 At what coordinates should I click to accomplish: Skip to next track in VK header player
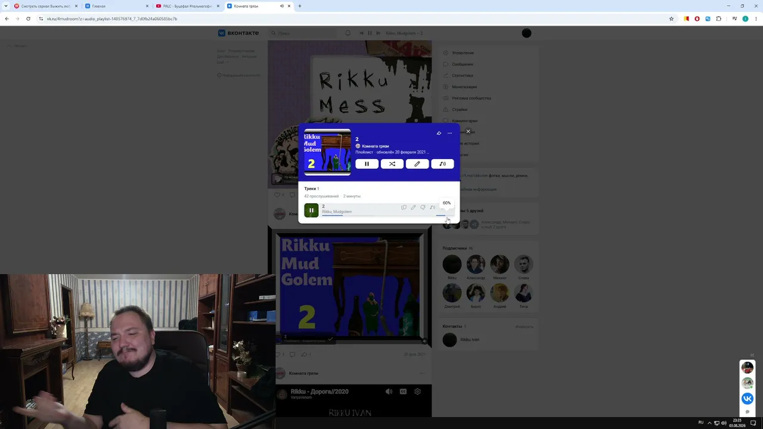point(377,33)
